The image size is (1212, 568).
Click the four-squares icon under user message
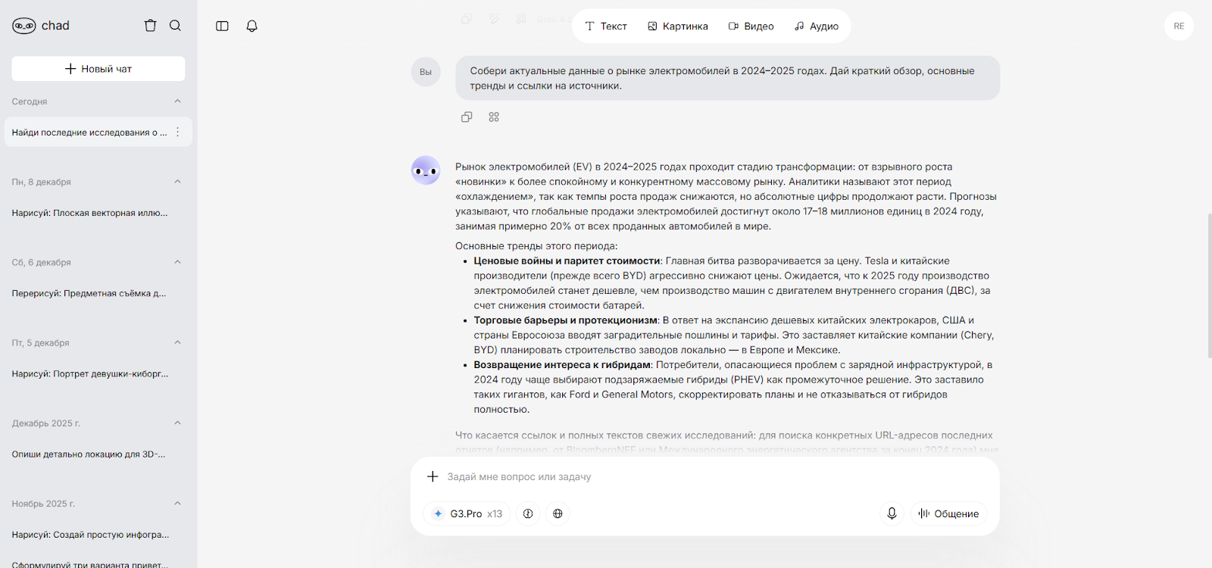[494, 117]
